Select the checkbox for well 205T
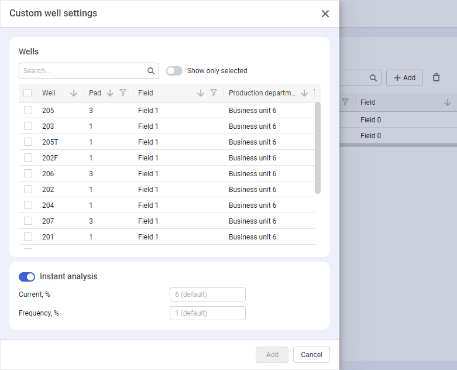Viewport: 457px width, 370px height. pos(28,142)
